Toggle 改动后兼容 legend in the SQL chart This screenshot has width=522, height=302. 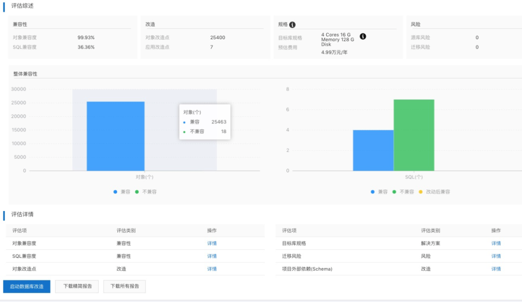(434, 192)
